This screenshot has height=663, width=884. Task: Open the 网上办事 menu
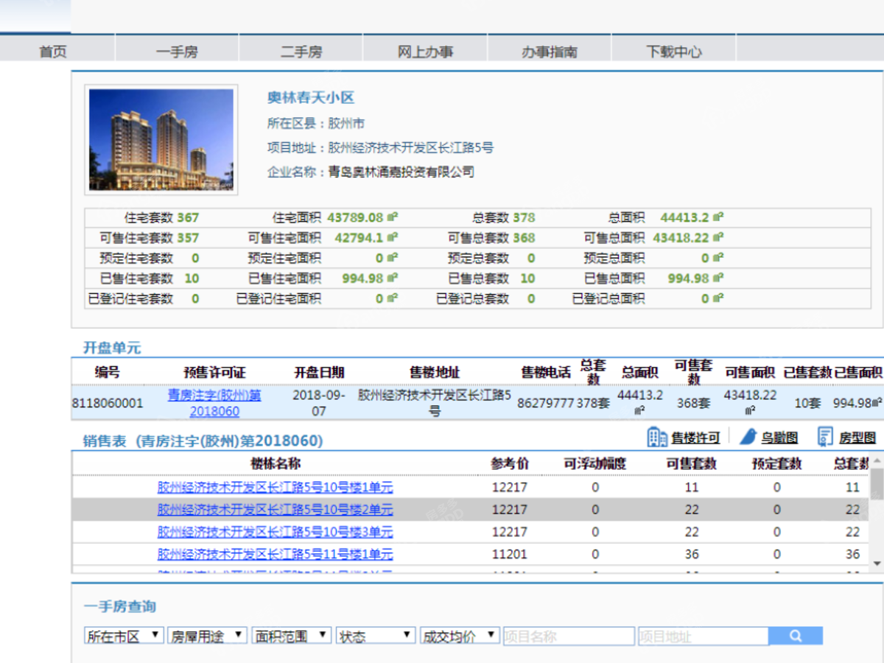coord(425,52)
